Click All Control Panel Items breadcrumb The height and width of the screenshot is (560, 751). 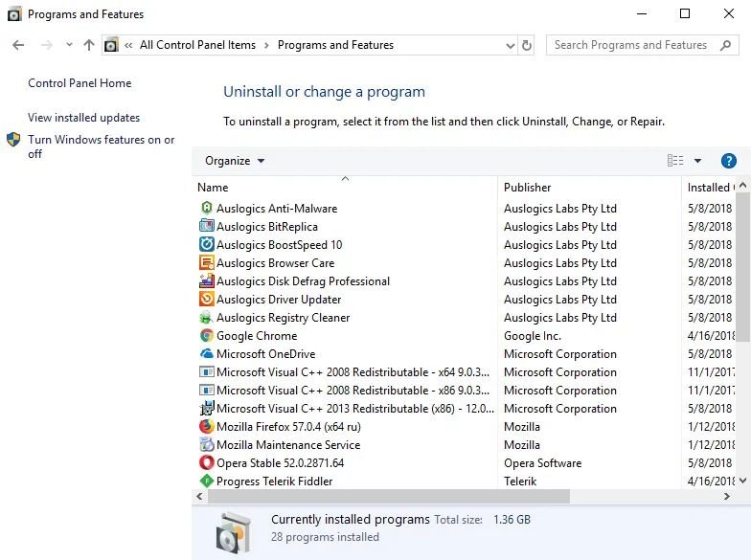coord(197,45)
